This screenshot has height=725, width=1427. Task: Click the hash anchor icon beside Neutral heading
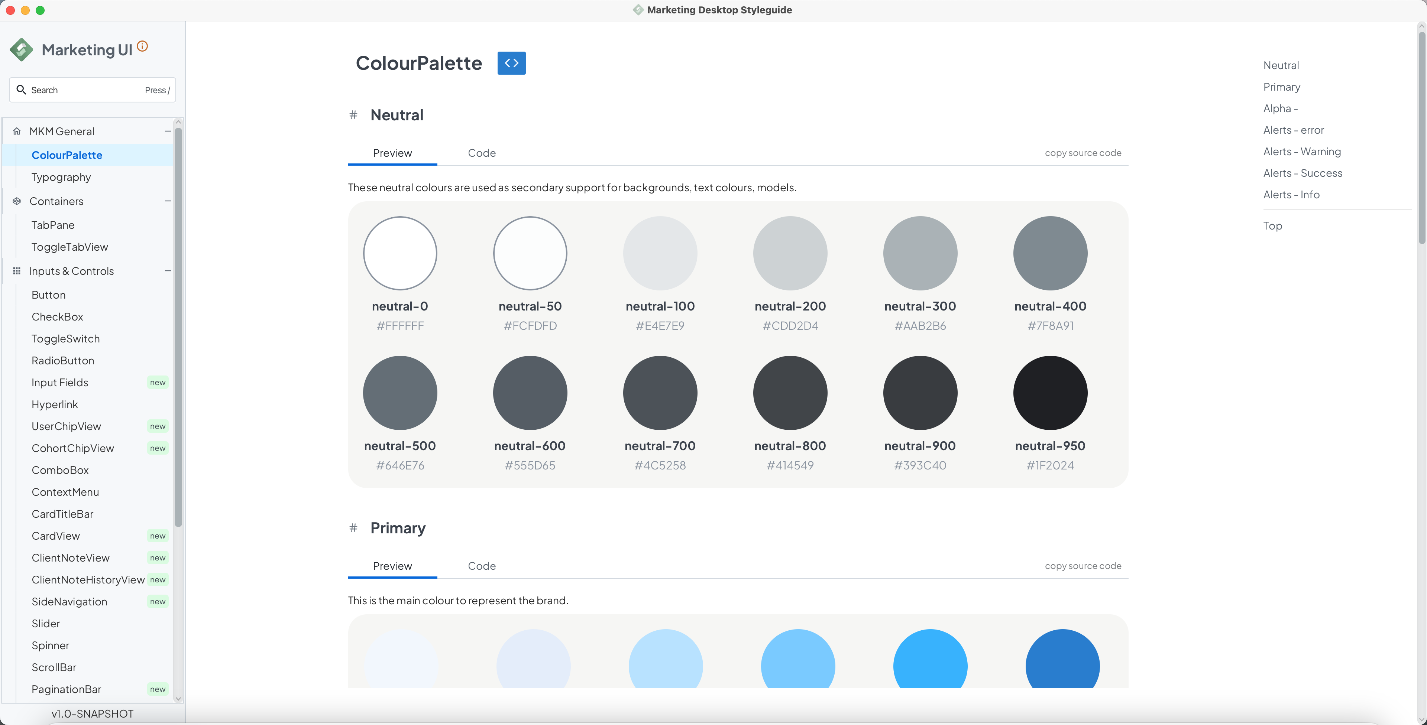coord(353,115)
